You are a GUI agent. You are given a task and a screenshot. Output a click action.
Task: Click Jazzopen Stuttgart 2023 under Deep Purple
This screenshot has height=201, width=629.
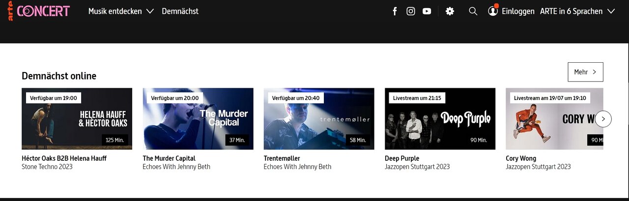[x=417, y=167]
